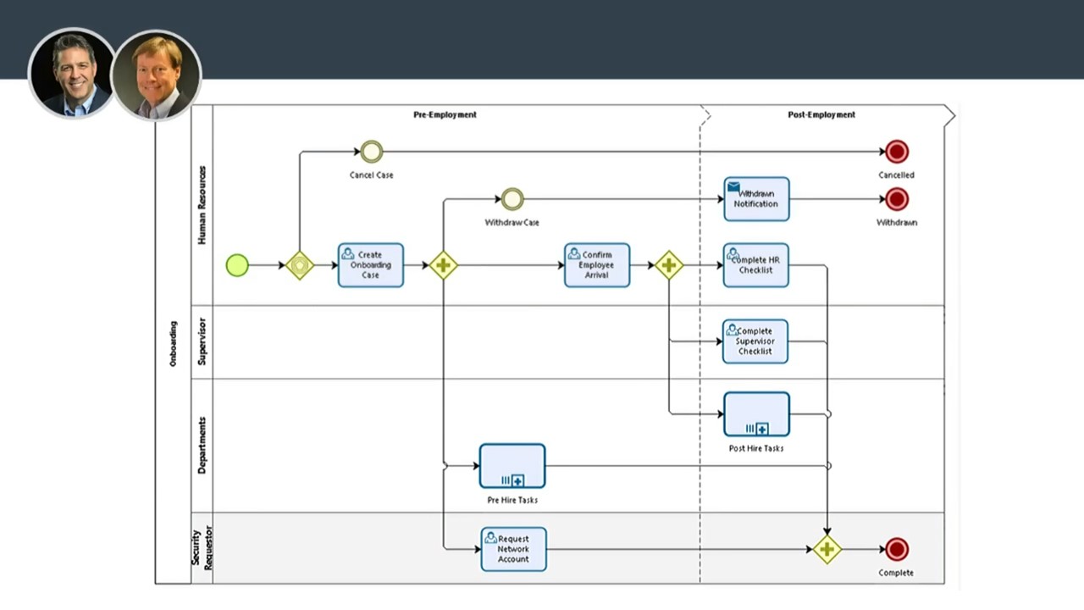Select the Request Network Account task
Screen dimensions: 1084x610
513,549
